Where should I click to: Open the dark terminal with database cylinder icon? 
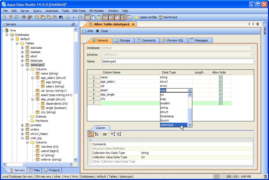[61, 17]
